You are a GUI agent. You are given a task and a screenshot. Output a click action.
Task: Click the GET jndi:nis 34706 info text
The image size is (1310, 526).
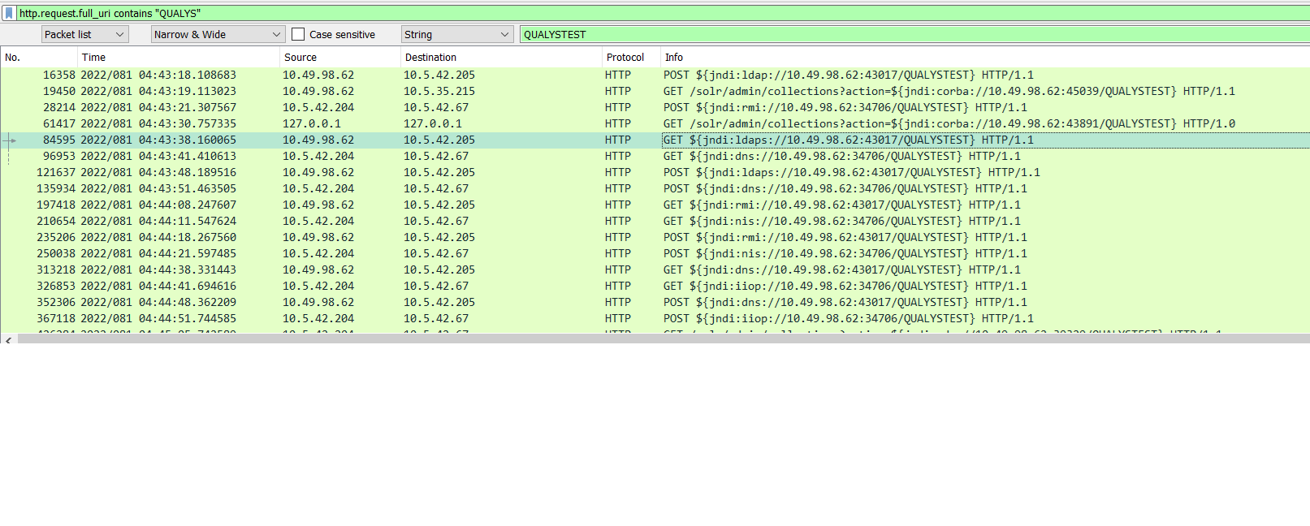click(x=842, y=221)
